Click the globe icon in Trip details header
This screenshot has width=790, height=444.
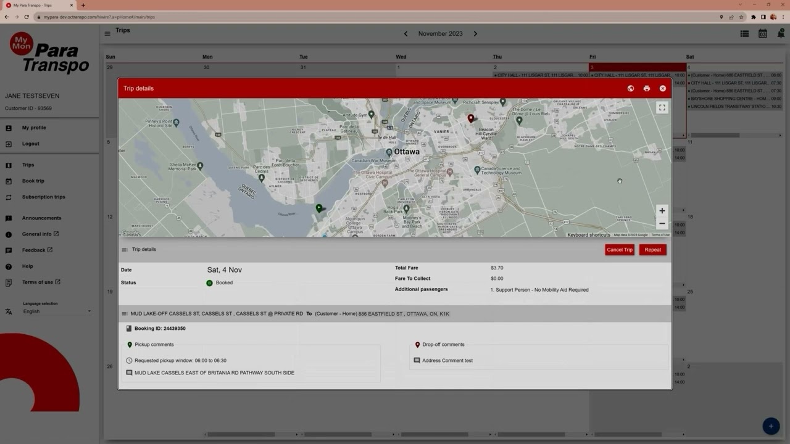click(631, 88)
